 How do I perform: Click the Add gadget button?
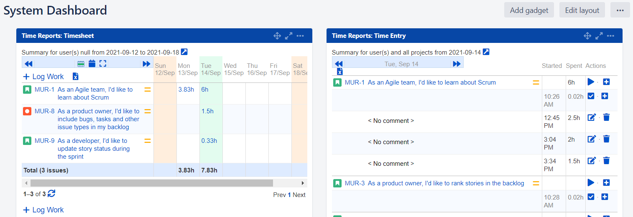[x=529, y=10]
